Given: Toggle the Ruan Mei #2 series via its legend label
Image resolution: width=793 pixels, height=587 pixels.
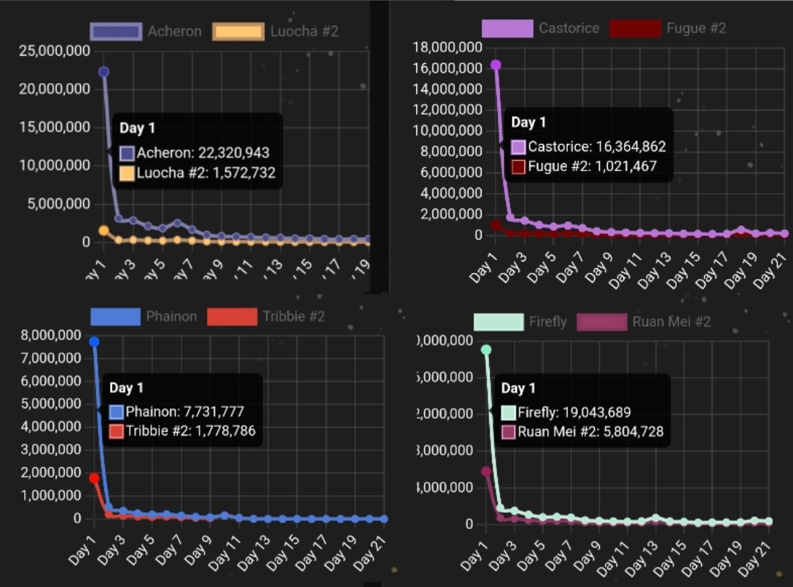Looking at the screenshot, I should click(x=672, y=322).
